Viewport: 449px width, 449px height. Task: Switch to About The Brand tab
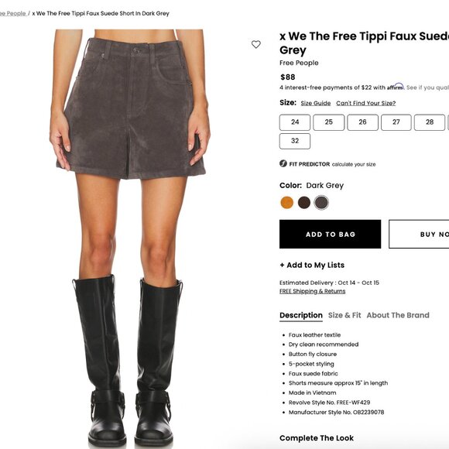click(x=398, y=315)
